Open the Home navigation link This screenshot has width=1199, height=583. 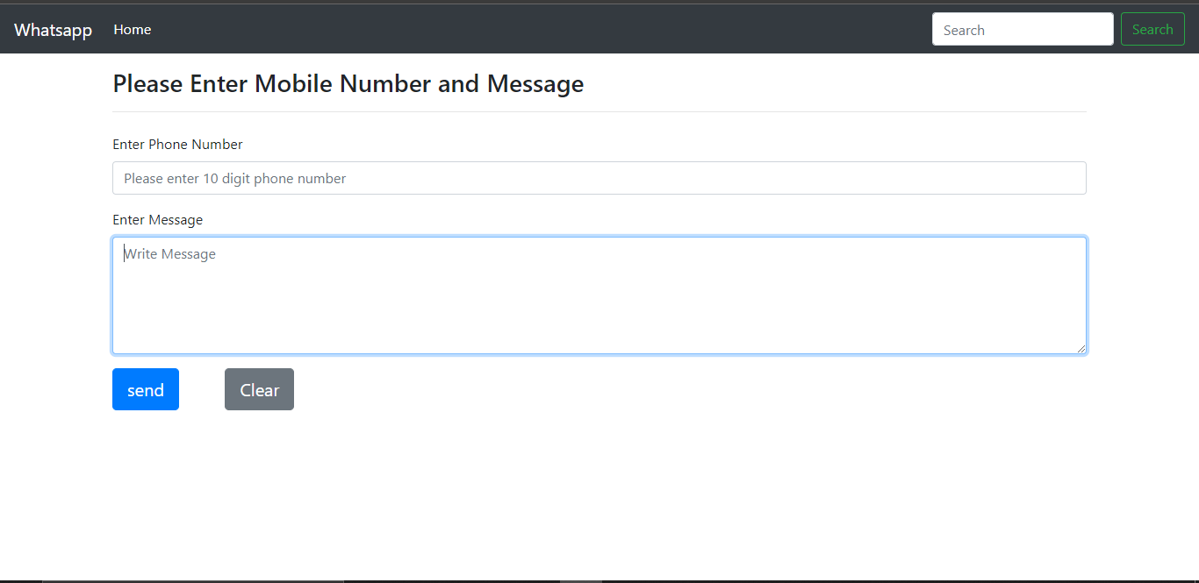tap(132, 29)
